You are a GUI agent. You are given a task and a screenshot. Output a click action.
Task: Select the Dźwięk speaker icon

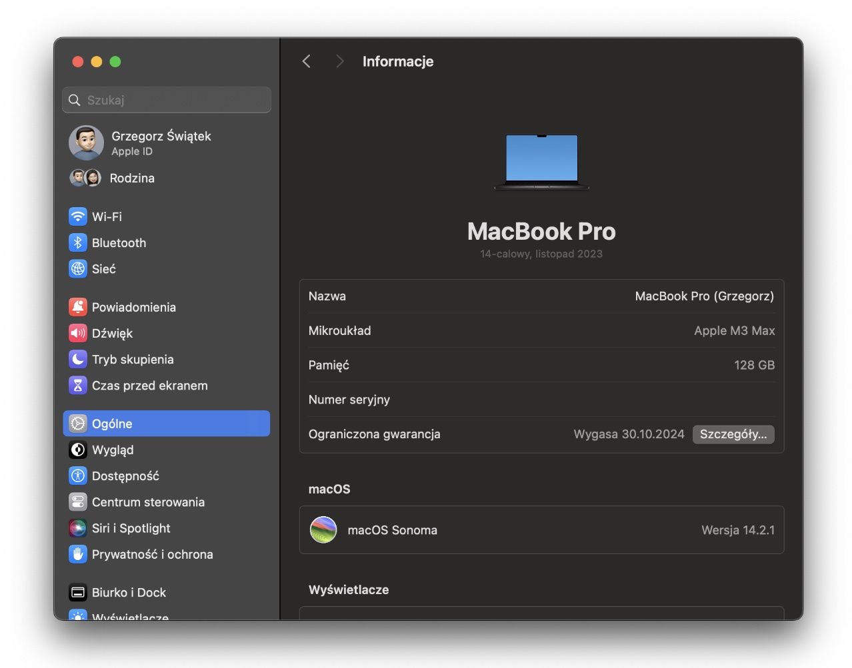(78, 333)
